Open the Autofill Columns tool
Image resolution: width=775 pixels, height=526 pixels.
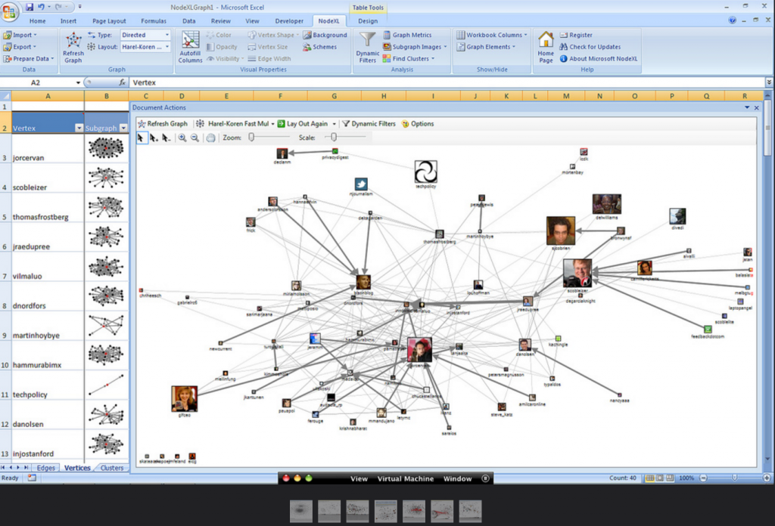[x=190, y=48]
